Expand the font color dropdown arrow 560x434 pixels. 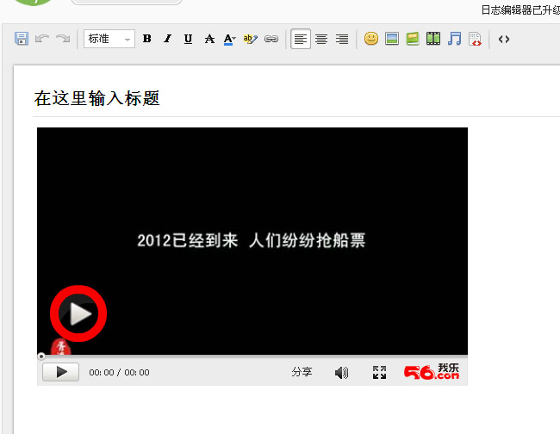(x=234, y=40)
